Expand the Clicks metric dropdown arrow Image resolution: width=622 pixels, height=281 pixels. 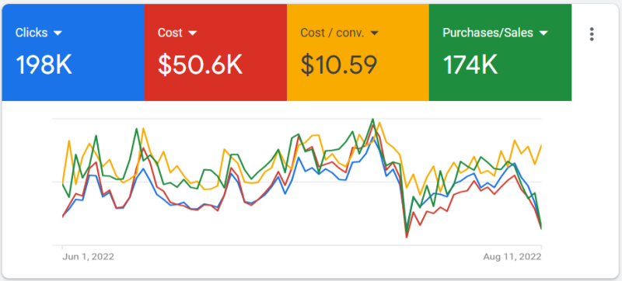coord(58,33)
